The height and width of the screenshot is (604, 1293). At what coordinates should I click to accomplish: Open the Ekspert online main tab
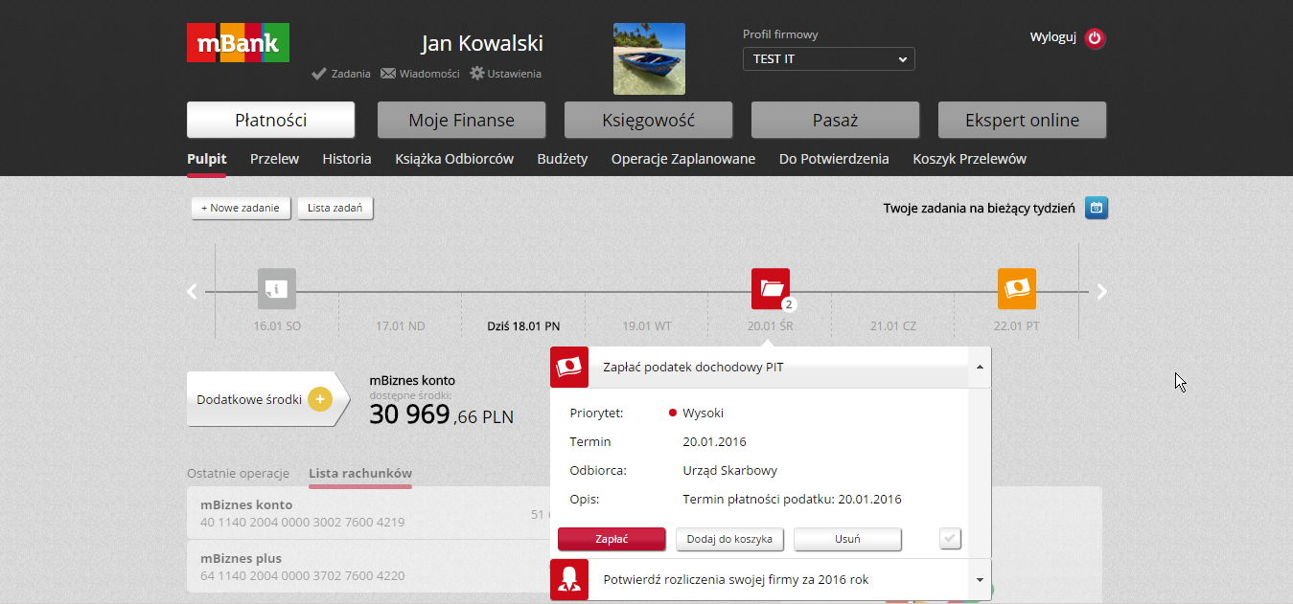click(x=1022, y=121)
